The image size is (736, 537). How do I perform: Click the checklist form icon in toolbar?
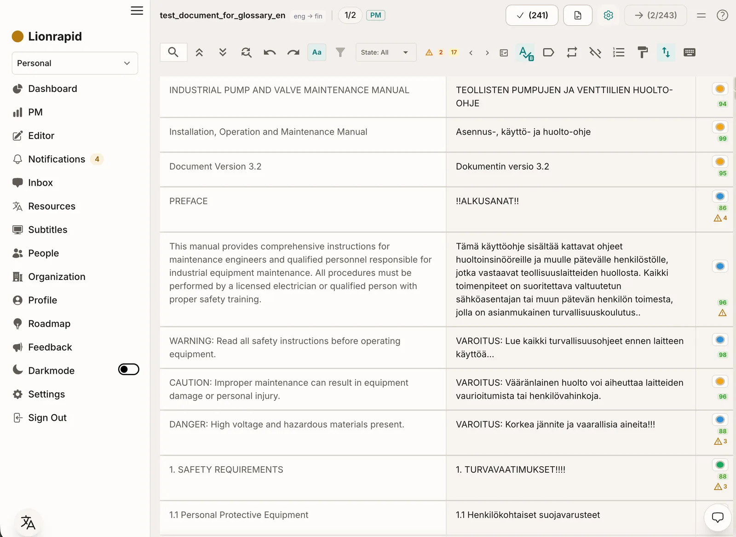pos(504,53)
